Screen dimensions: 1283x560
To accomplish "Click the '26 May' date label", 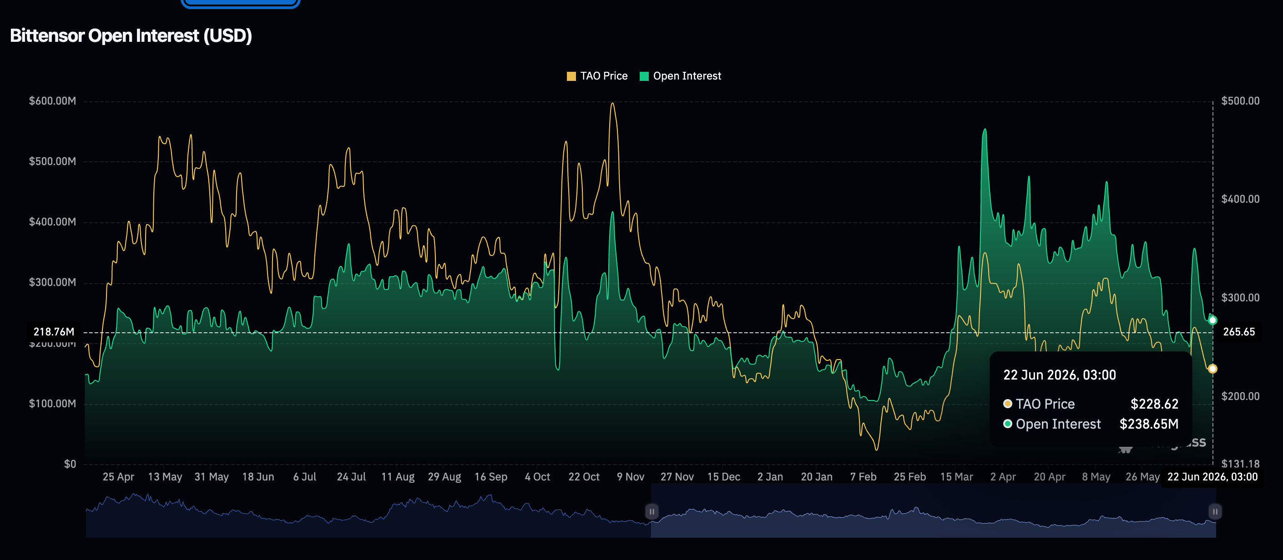I will pos(1143,477).
